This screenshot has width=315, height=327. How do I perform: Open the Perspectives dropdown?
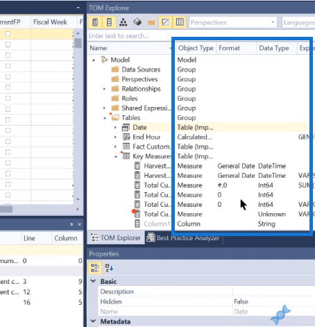point(233,22)
